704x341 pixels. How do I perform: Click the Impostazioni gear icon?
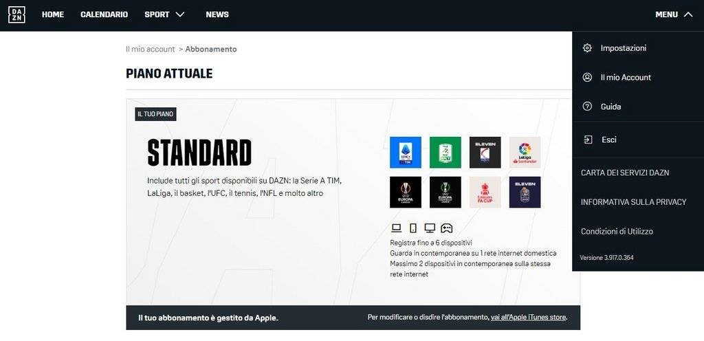pos(587,48)
